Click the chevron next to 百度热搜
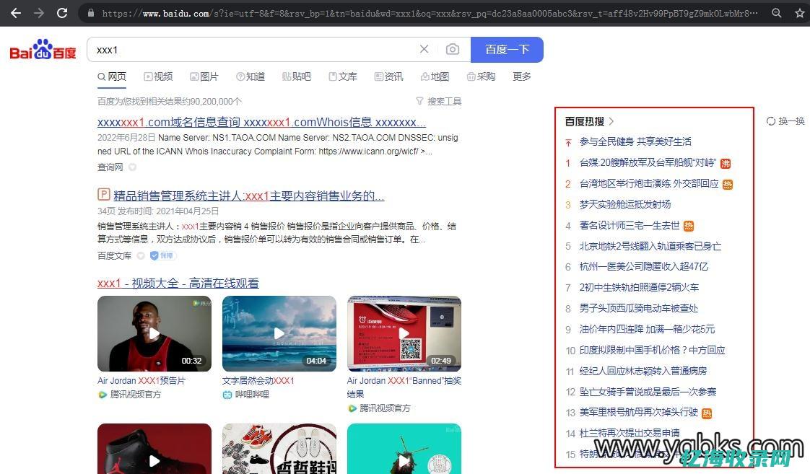 pyautogui.click(x=611, y=121)
